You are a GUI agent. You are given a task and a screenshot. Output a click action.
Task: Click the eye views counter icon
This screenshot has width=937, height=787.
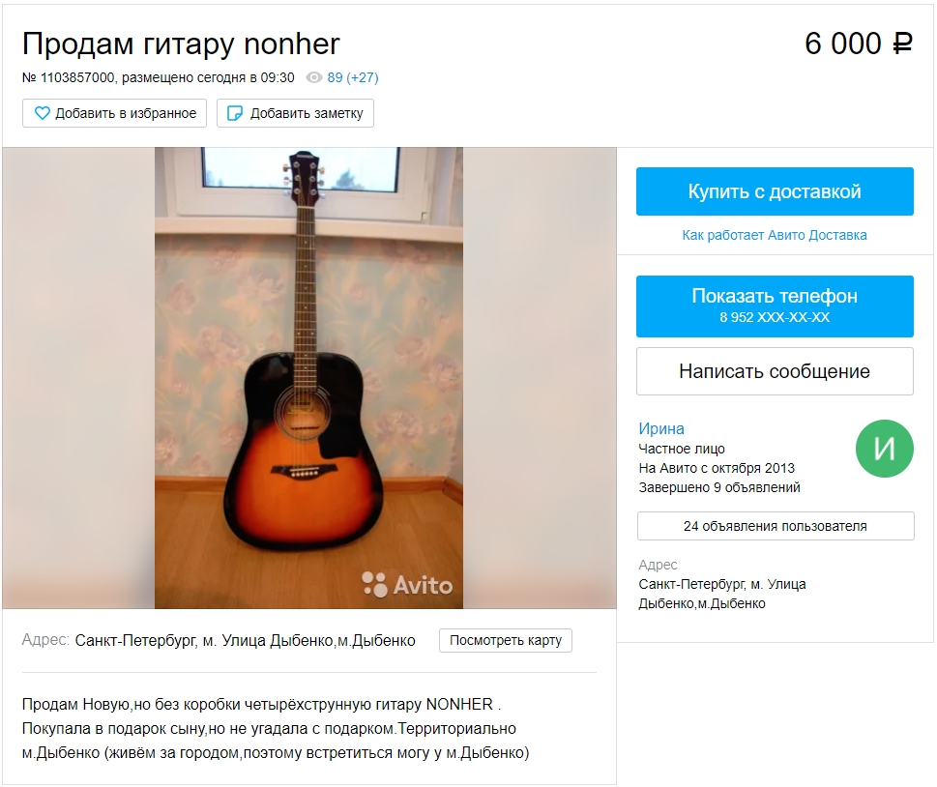point(314,77)
